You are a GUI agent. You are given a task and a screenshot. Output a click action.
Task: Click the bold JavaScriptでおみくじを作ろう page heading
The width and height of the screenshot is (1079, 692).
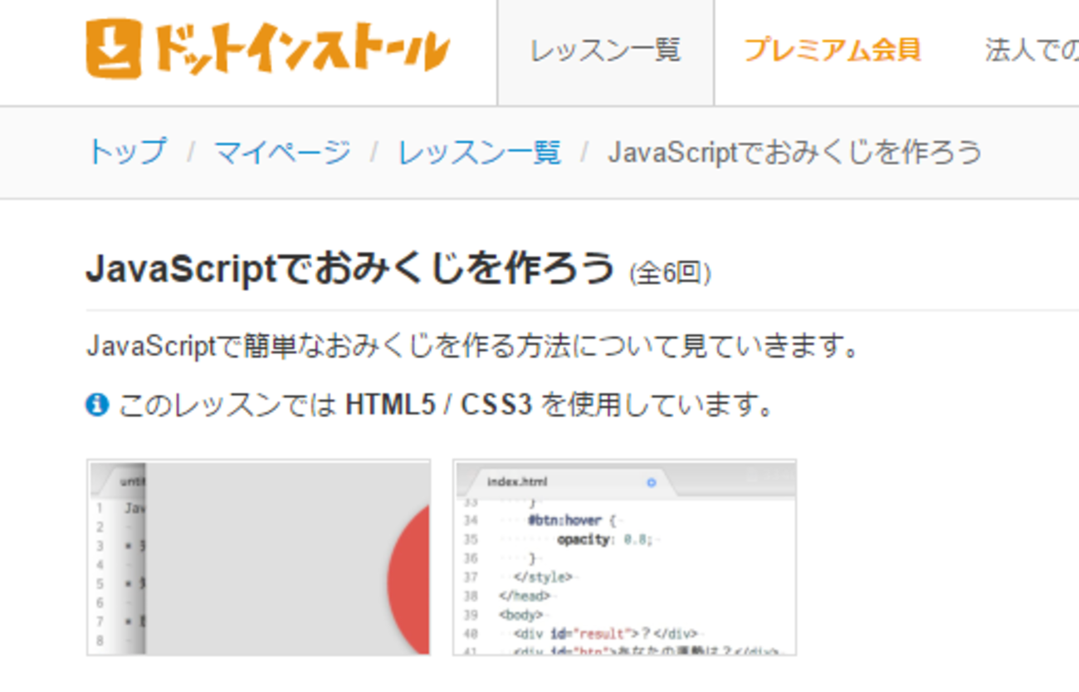pos(350,268)
